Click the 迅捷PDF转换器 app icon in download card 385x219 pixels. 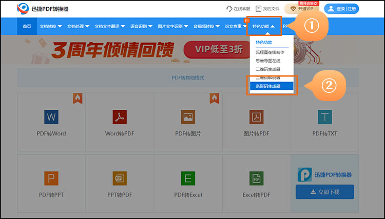click(x=305, y=174)
